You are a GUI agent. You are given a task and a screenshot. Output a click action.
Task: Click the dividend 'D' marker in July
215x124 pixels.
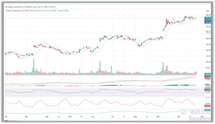click(120, 73)
